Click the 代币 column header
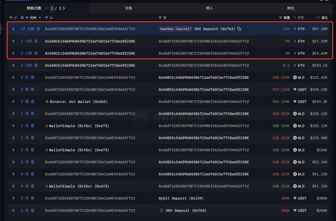 (301, 18)
